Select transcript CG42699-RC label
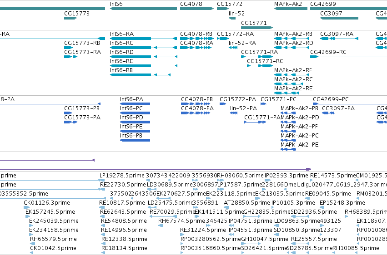This screenshot has height=255, width=387. point(328,52)
